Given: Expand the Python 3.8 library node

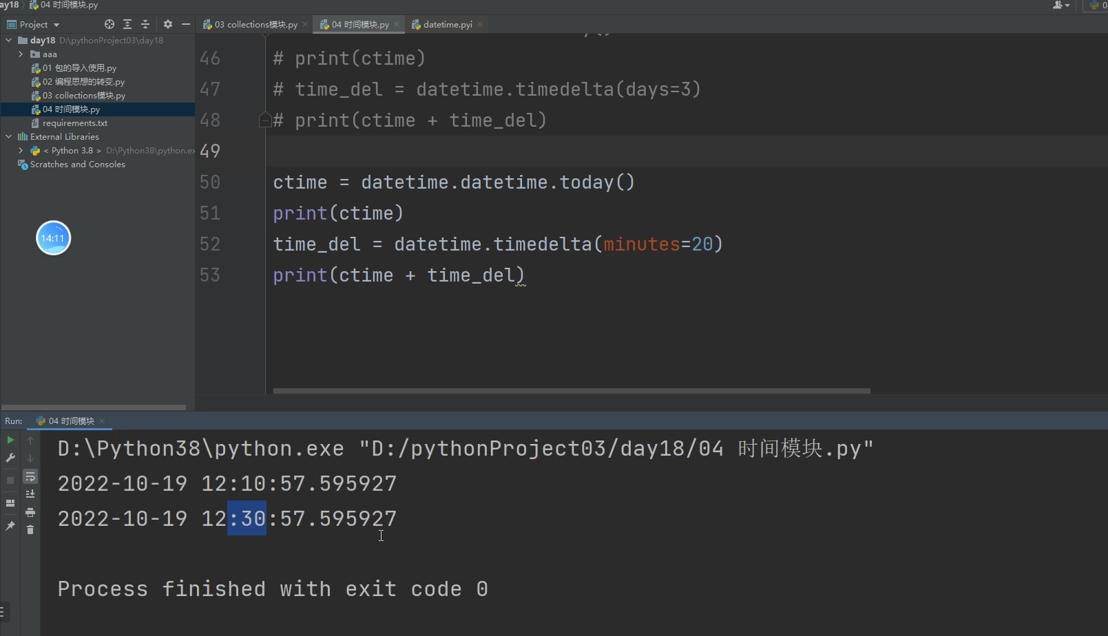Looking at the screenshot, I should (x=21, y=151).
